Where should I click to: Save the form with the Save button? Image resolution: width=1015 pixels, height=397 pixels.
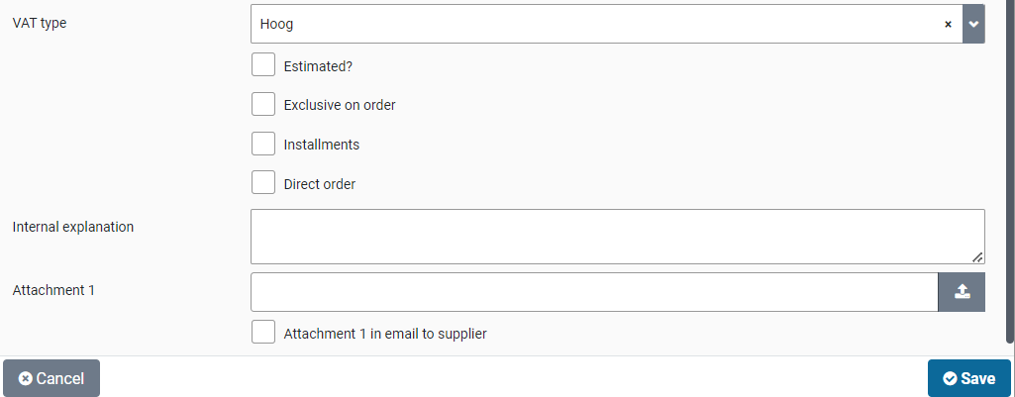968,378
